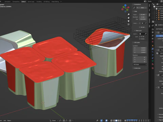Click the 3D Cursor Location Z field
The image size is (163, 122).
point(140,52)
